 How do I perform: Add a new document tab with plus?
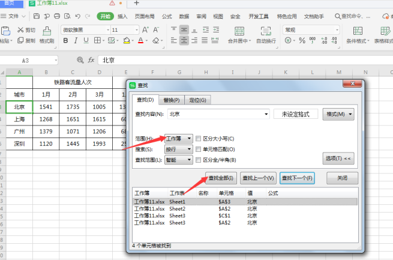pyautogui.click(x=137, y=3)
